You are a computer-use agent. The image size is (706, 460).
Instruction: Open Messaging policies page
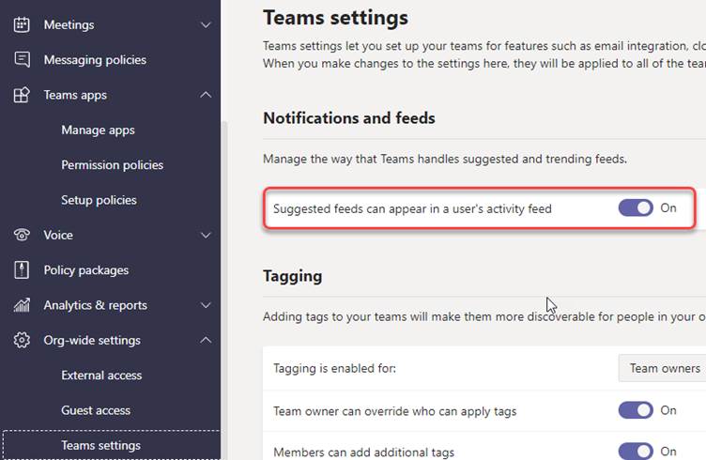pyautogui.click(x=95, y=60)
